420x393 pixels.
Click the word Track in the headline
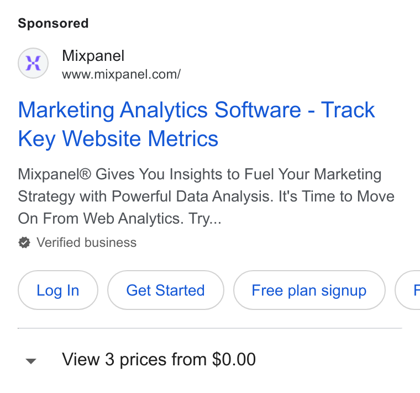point(348,110)
